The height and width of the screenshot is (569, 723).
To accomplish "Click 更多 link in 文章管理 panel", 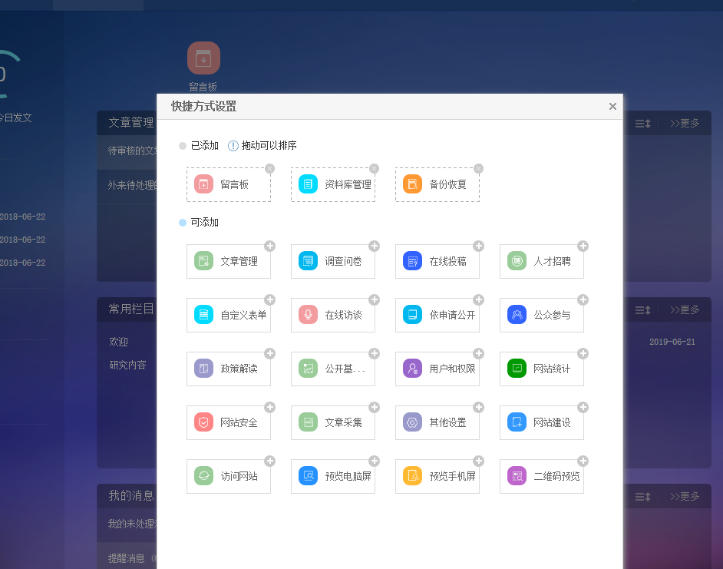I will coord(685,123).
